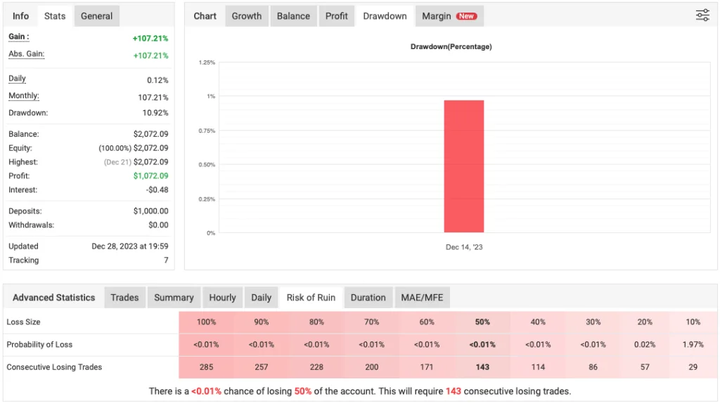Select the 30% loss size column header
Image resolution: width=720 pixels, height=403 pixels.
pos(593,322)
